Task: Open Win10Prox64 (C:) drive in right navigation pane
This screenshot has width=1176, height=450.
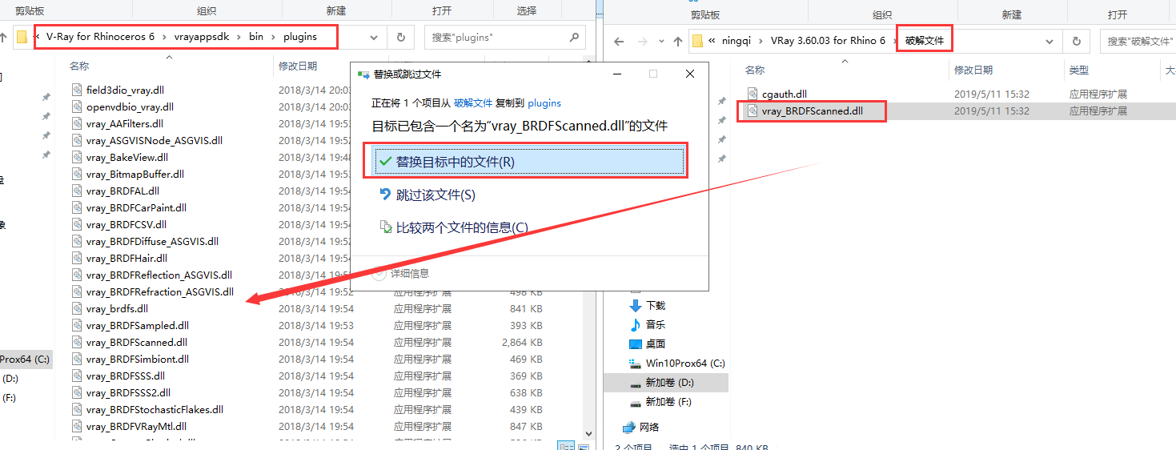Action: (685, 364)
